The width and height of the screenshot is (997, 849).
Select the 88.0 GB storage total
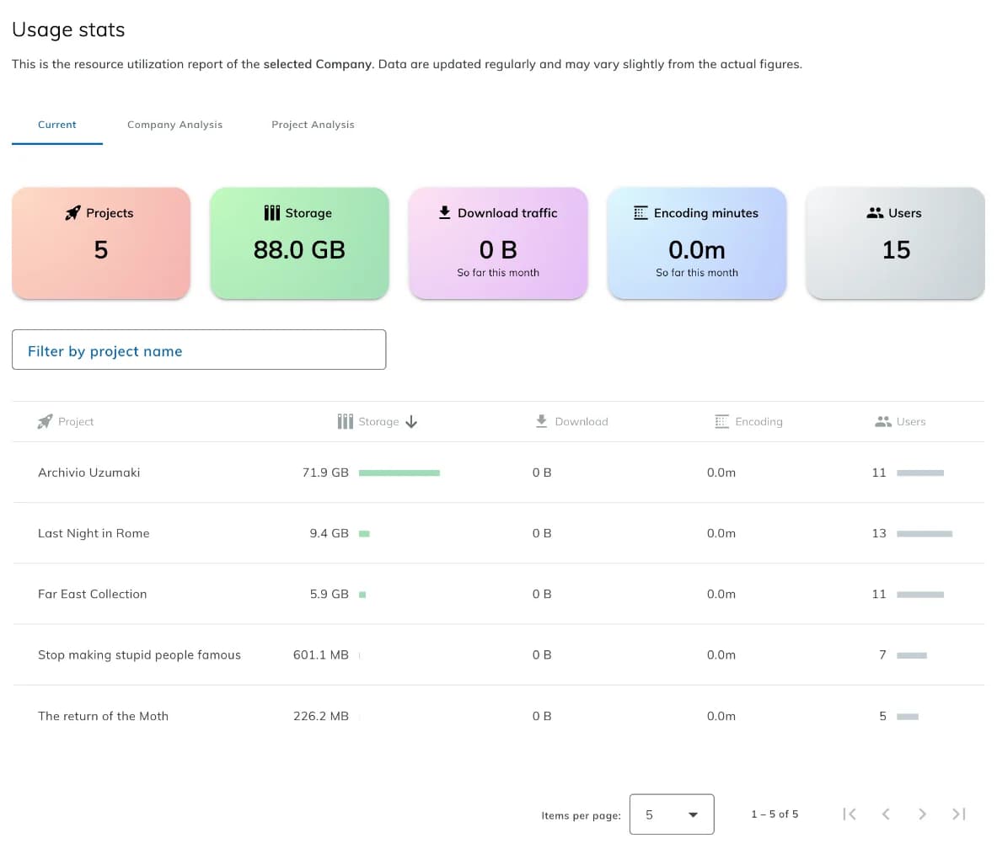(299, 250)
